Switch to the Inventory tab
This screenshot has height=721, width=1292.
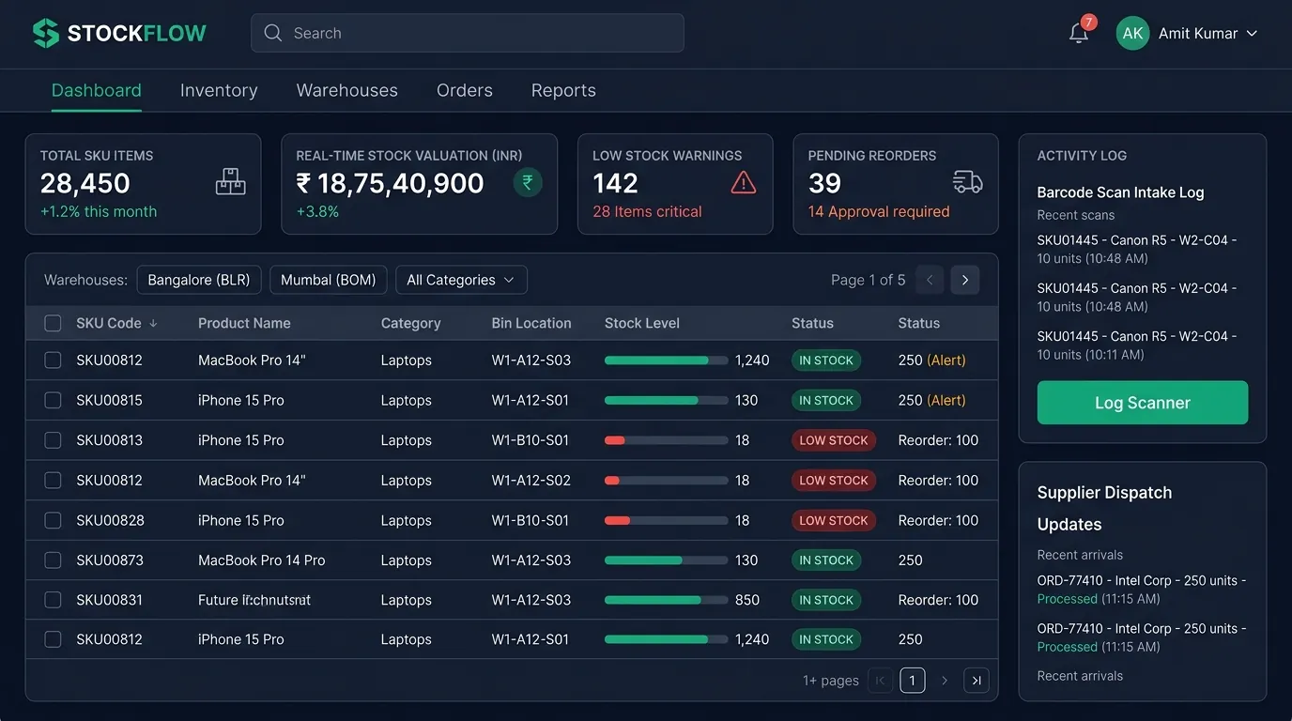[x=219, y=90]
